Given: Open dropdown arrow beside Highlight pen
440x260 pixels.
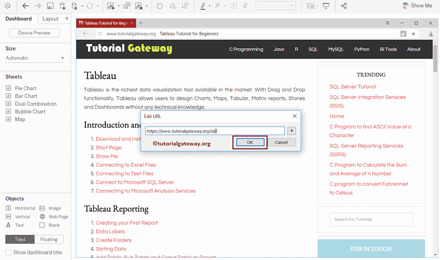Looking at the screenshot, I should pyautogui.click(x=210, y=6).
